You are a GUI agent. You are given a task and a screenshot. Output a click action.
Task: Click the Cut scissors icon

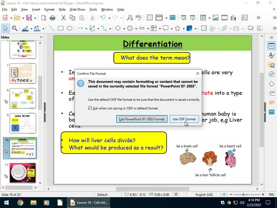pos(63,18)
